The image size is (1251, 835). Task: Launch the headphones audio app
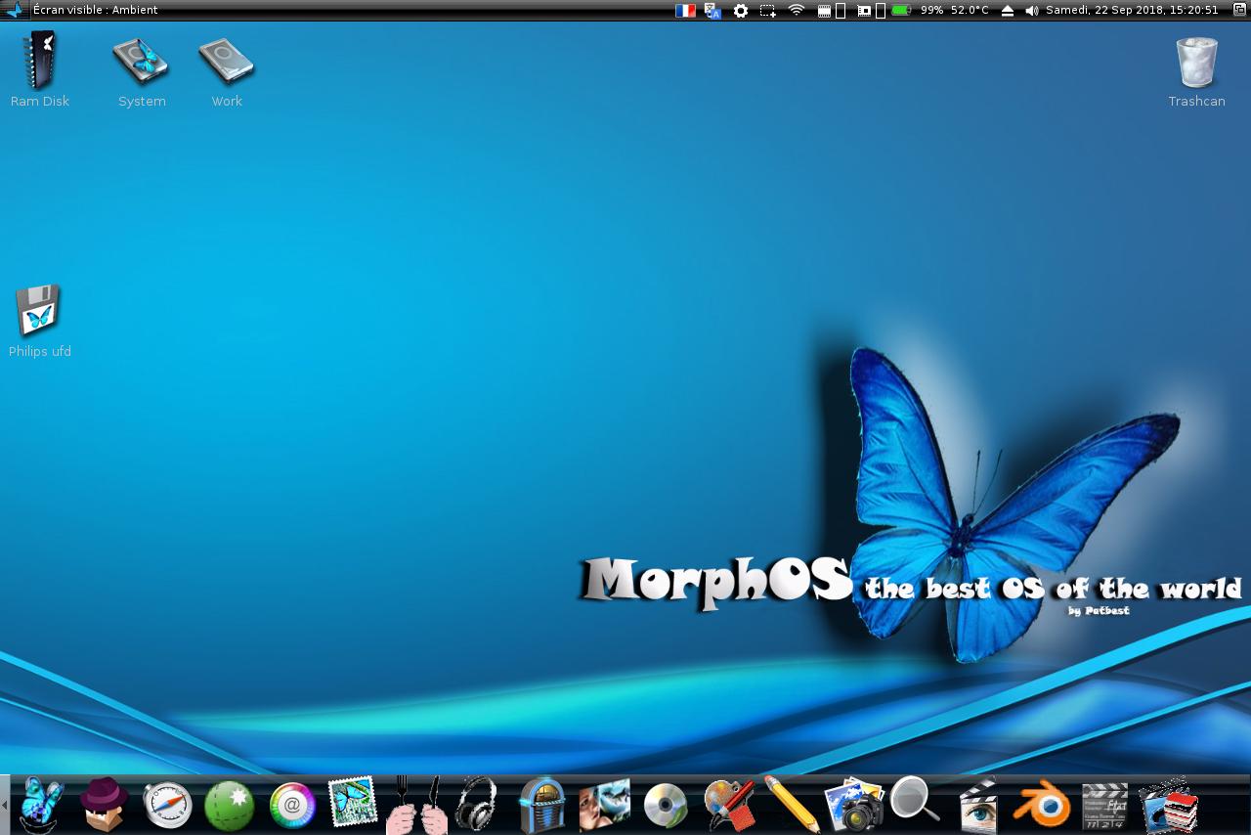click(x=476, y=805)
